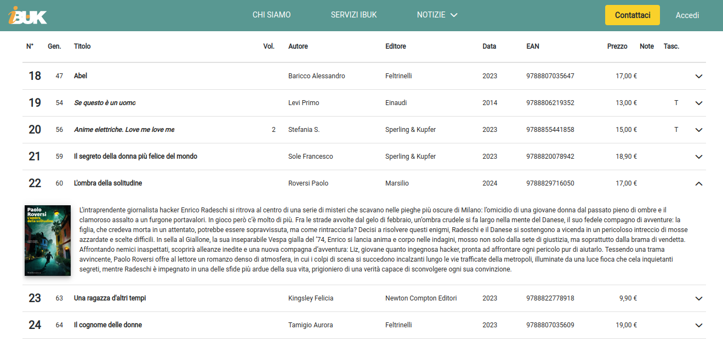Click the Note column header
This screenshot has height=341, width=723.
pos(647,47)
